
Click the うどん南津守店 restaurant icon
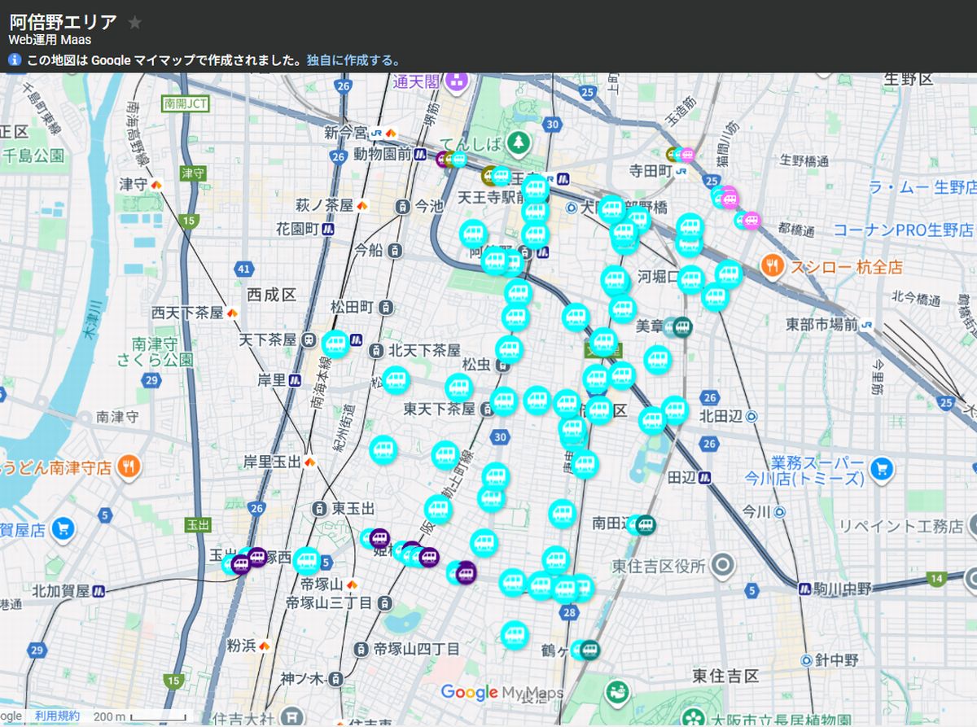click(x=127, y=467)
